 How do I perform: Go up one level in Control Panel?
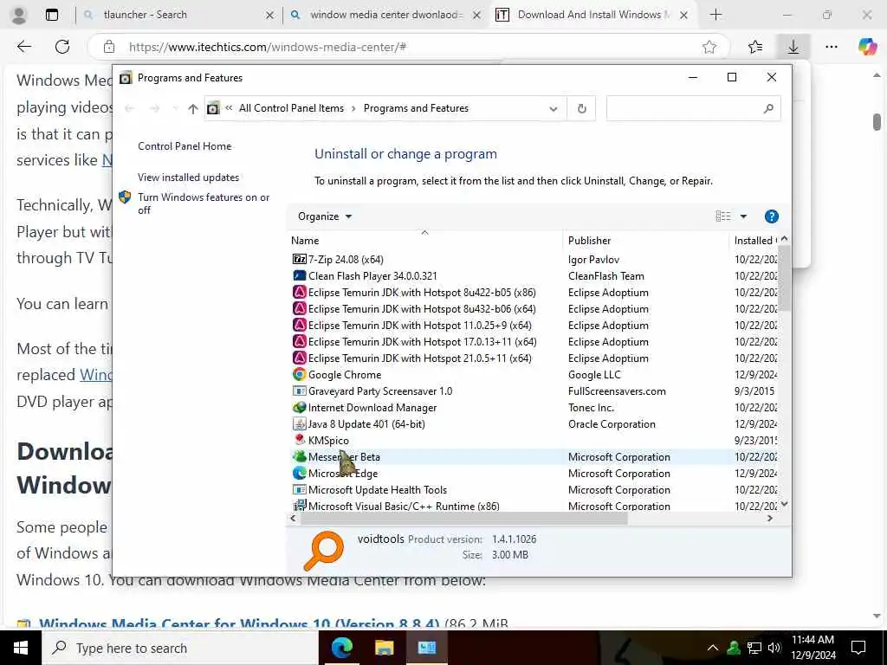(193, 108)
